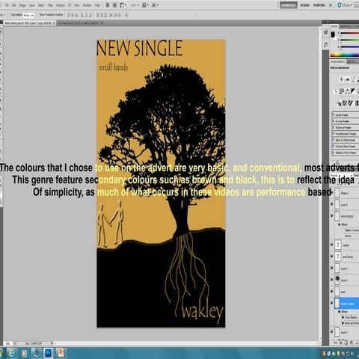Screen dimensions: 359x359
Task: Expand Curves Presets list
Action: pyautogui.click(x=334, y=121)
